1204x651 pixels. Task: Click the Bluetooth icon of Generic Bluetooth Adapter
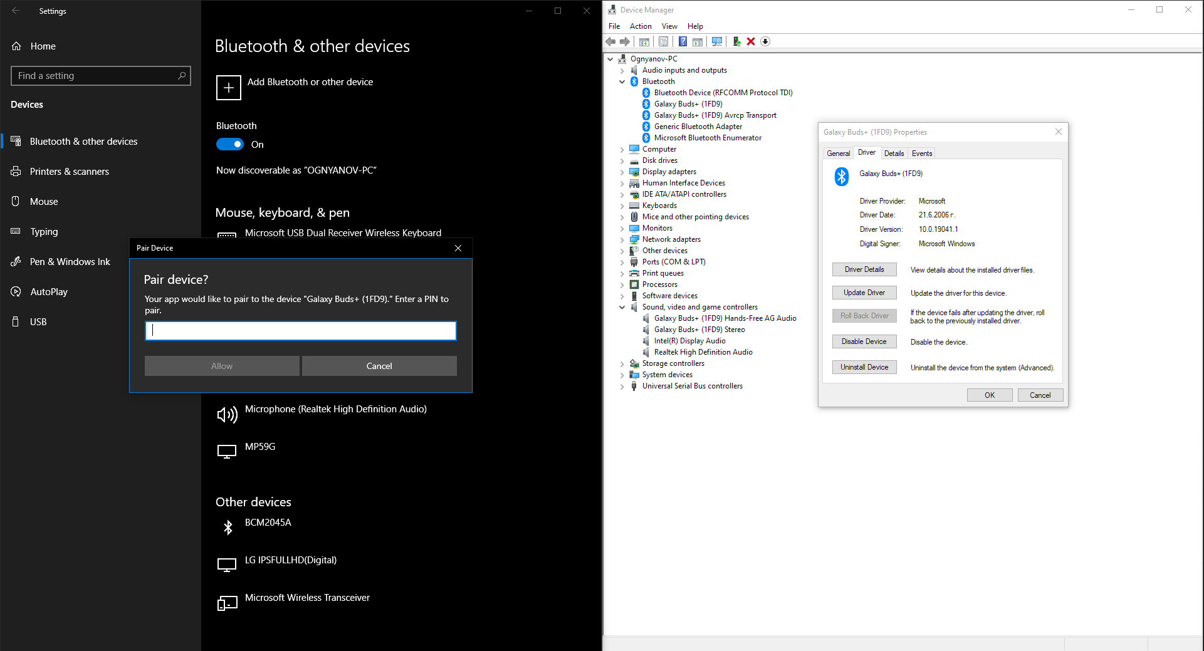coord(646,127)
